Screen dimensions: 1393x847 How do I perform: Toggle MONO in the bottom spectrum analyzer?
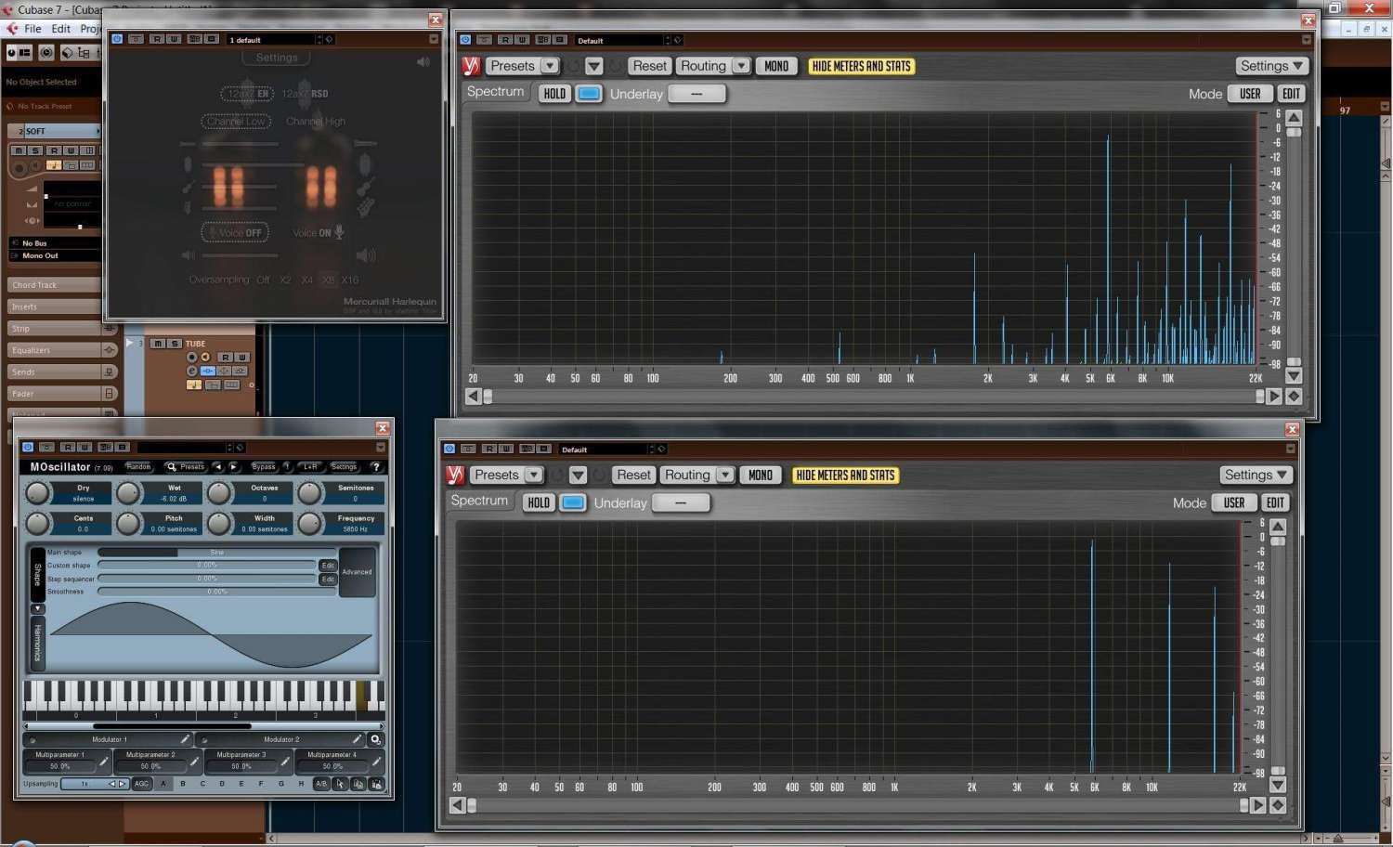click(761, 476)
